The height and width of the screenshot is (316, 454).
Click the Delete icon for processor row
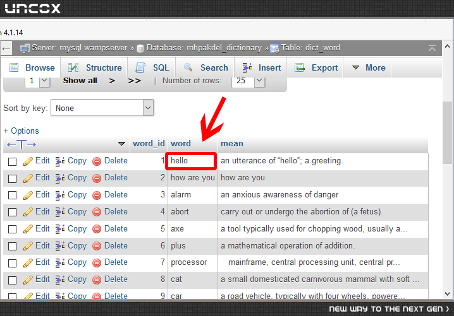coord(97,263)
